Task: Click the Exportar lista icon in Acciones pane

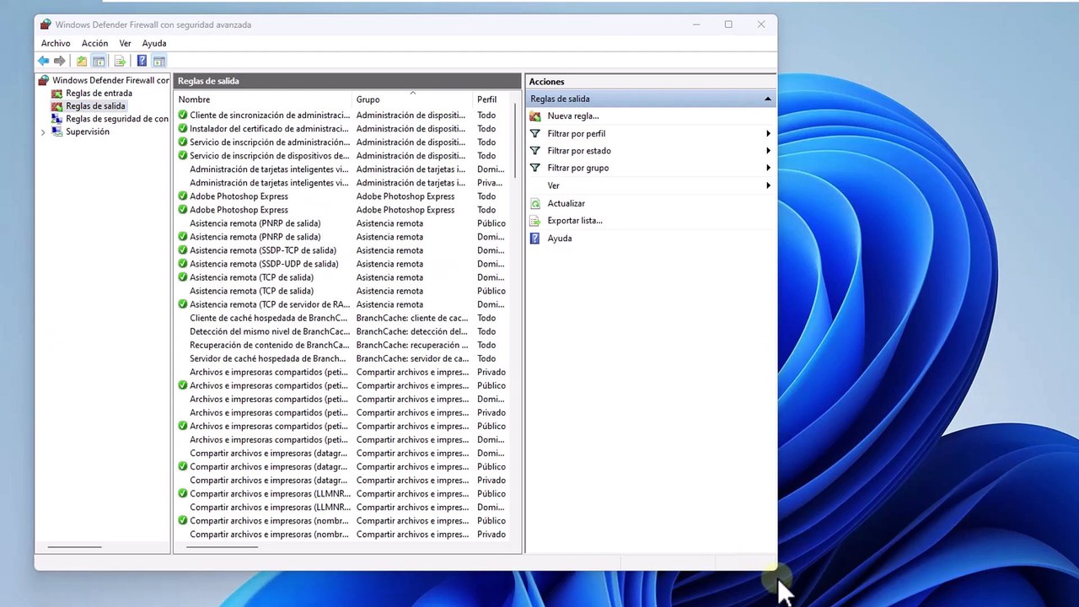Action: point(534,221)
